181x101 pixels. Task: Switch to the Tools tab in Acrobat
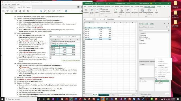coord(11,7)
